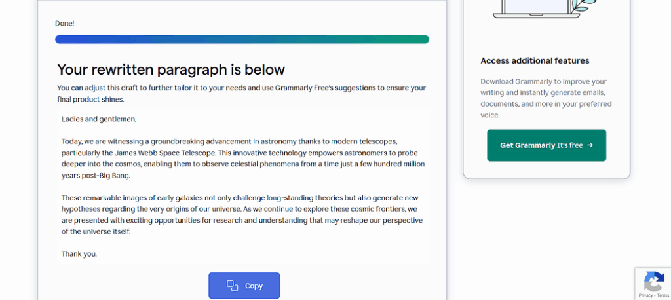Click the Copy button

point(244,286)
